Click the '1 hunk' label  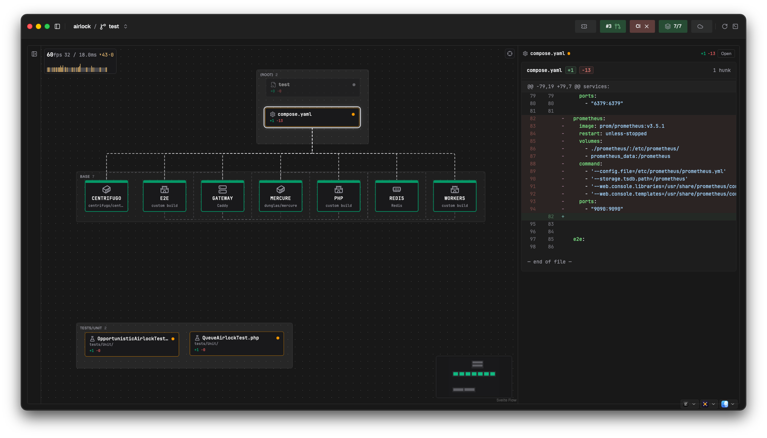722,70
